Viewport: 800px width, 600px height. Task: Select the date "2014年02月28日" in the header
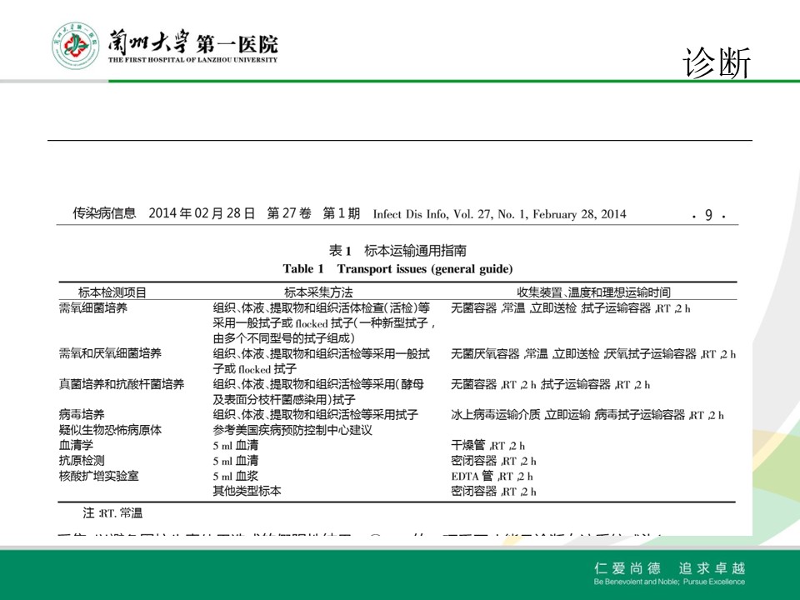pos(202,213)
